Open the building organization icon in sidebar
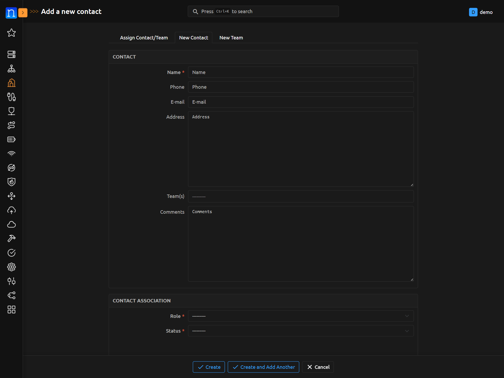 [x=11, y=83]
